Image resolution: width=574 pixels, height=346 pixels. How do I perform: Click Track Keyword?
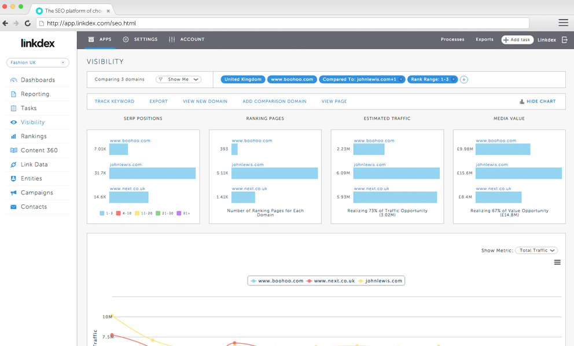tap(114, 101)
